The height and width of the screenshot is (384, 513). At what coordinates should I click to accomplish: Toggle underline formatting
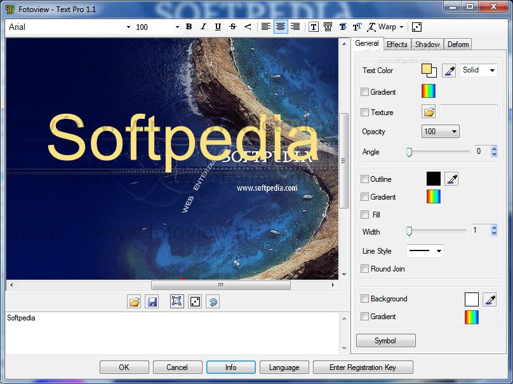218,27
